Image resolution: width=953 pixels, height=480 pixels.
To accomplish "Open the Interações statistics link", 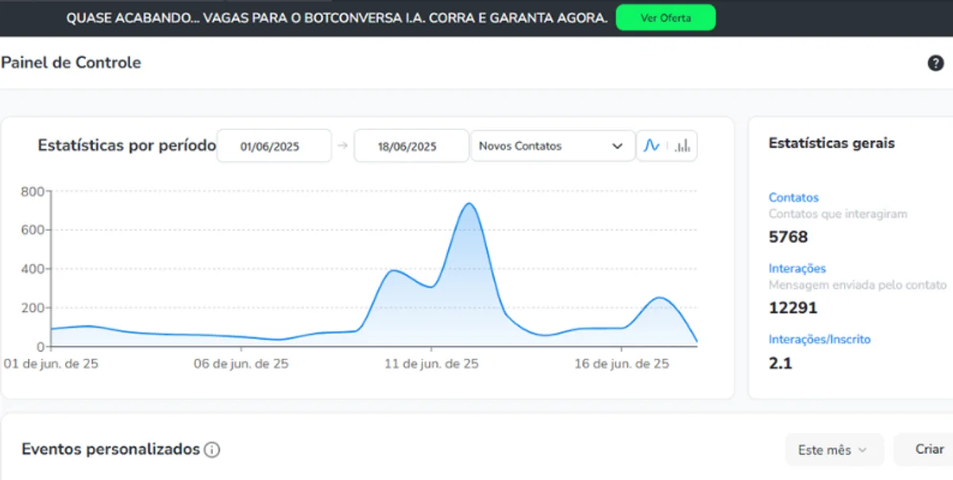I will click(797, 268).
